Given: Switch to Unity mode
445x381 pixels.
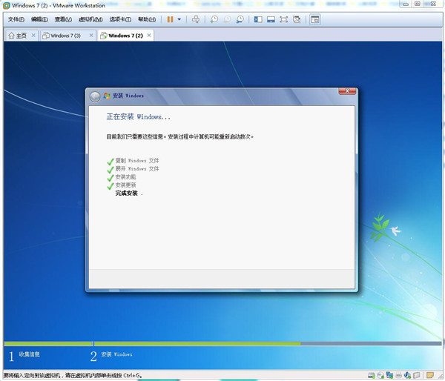Looking at the screenshot, I should pos(297,19).
